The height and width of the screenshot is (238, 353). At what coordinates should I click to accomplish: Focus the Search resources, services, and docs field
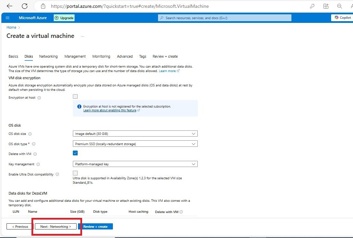225,18
